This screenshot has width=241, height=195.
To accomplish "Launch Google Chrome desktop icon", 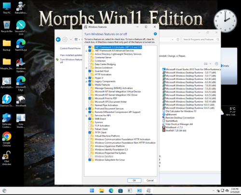I will tap(7, 139).
